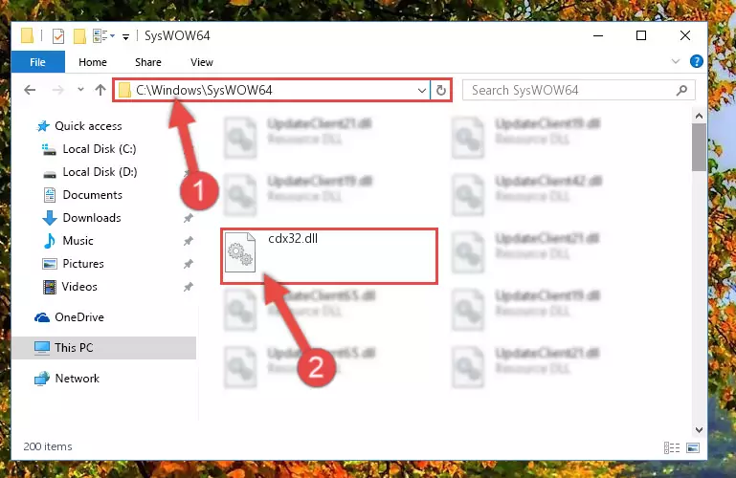The width and height of the screenshot is (736, 478).
Task: Open the Recent locations dropdown
Action: [80, 89]
